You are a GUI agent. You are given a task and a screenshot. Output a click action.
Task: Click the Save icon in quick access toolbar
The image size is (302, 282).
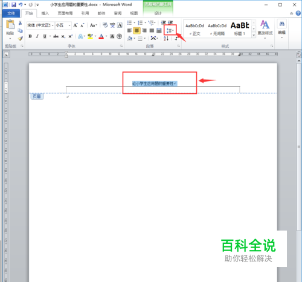[x=13, y=4]
